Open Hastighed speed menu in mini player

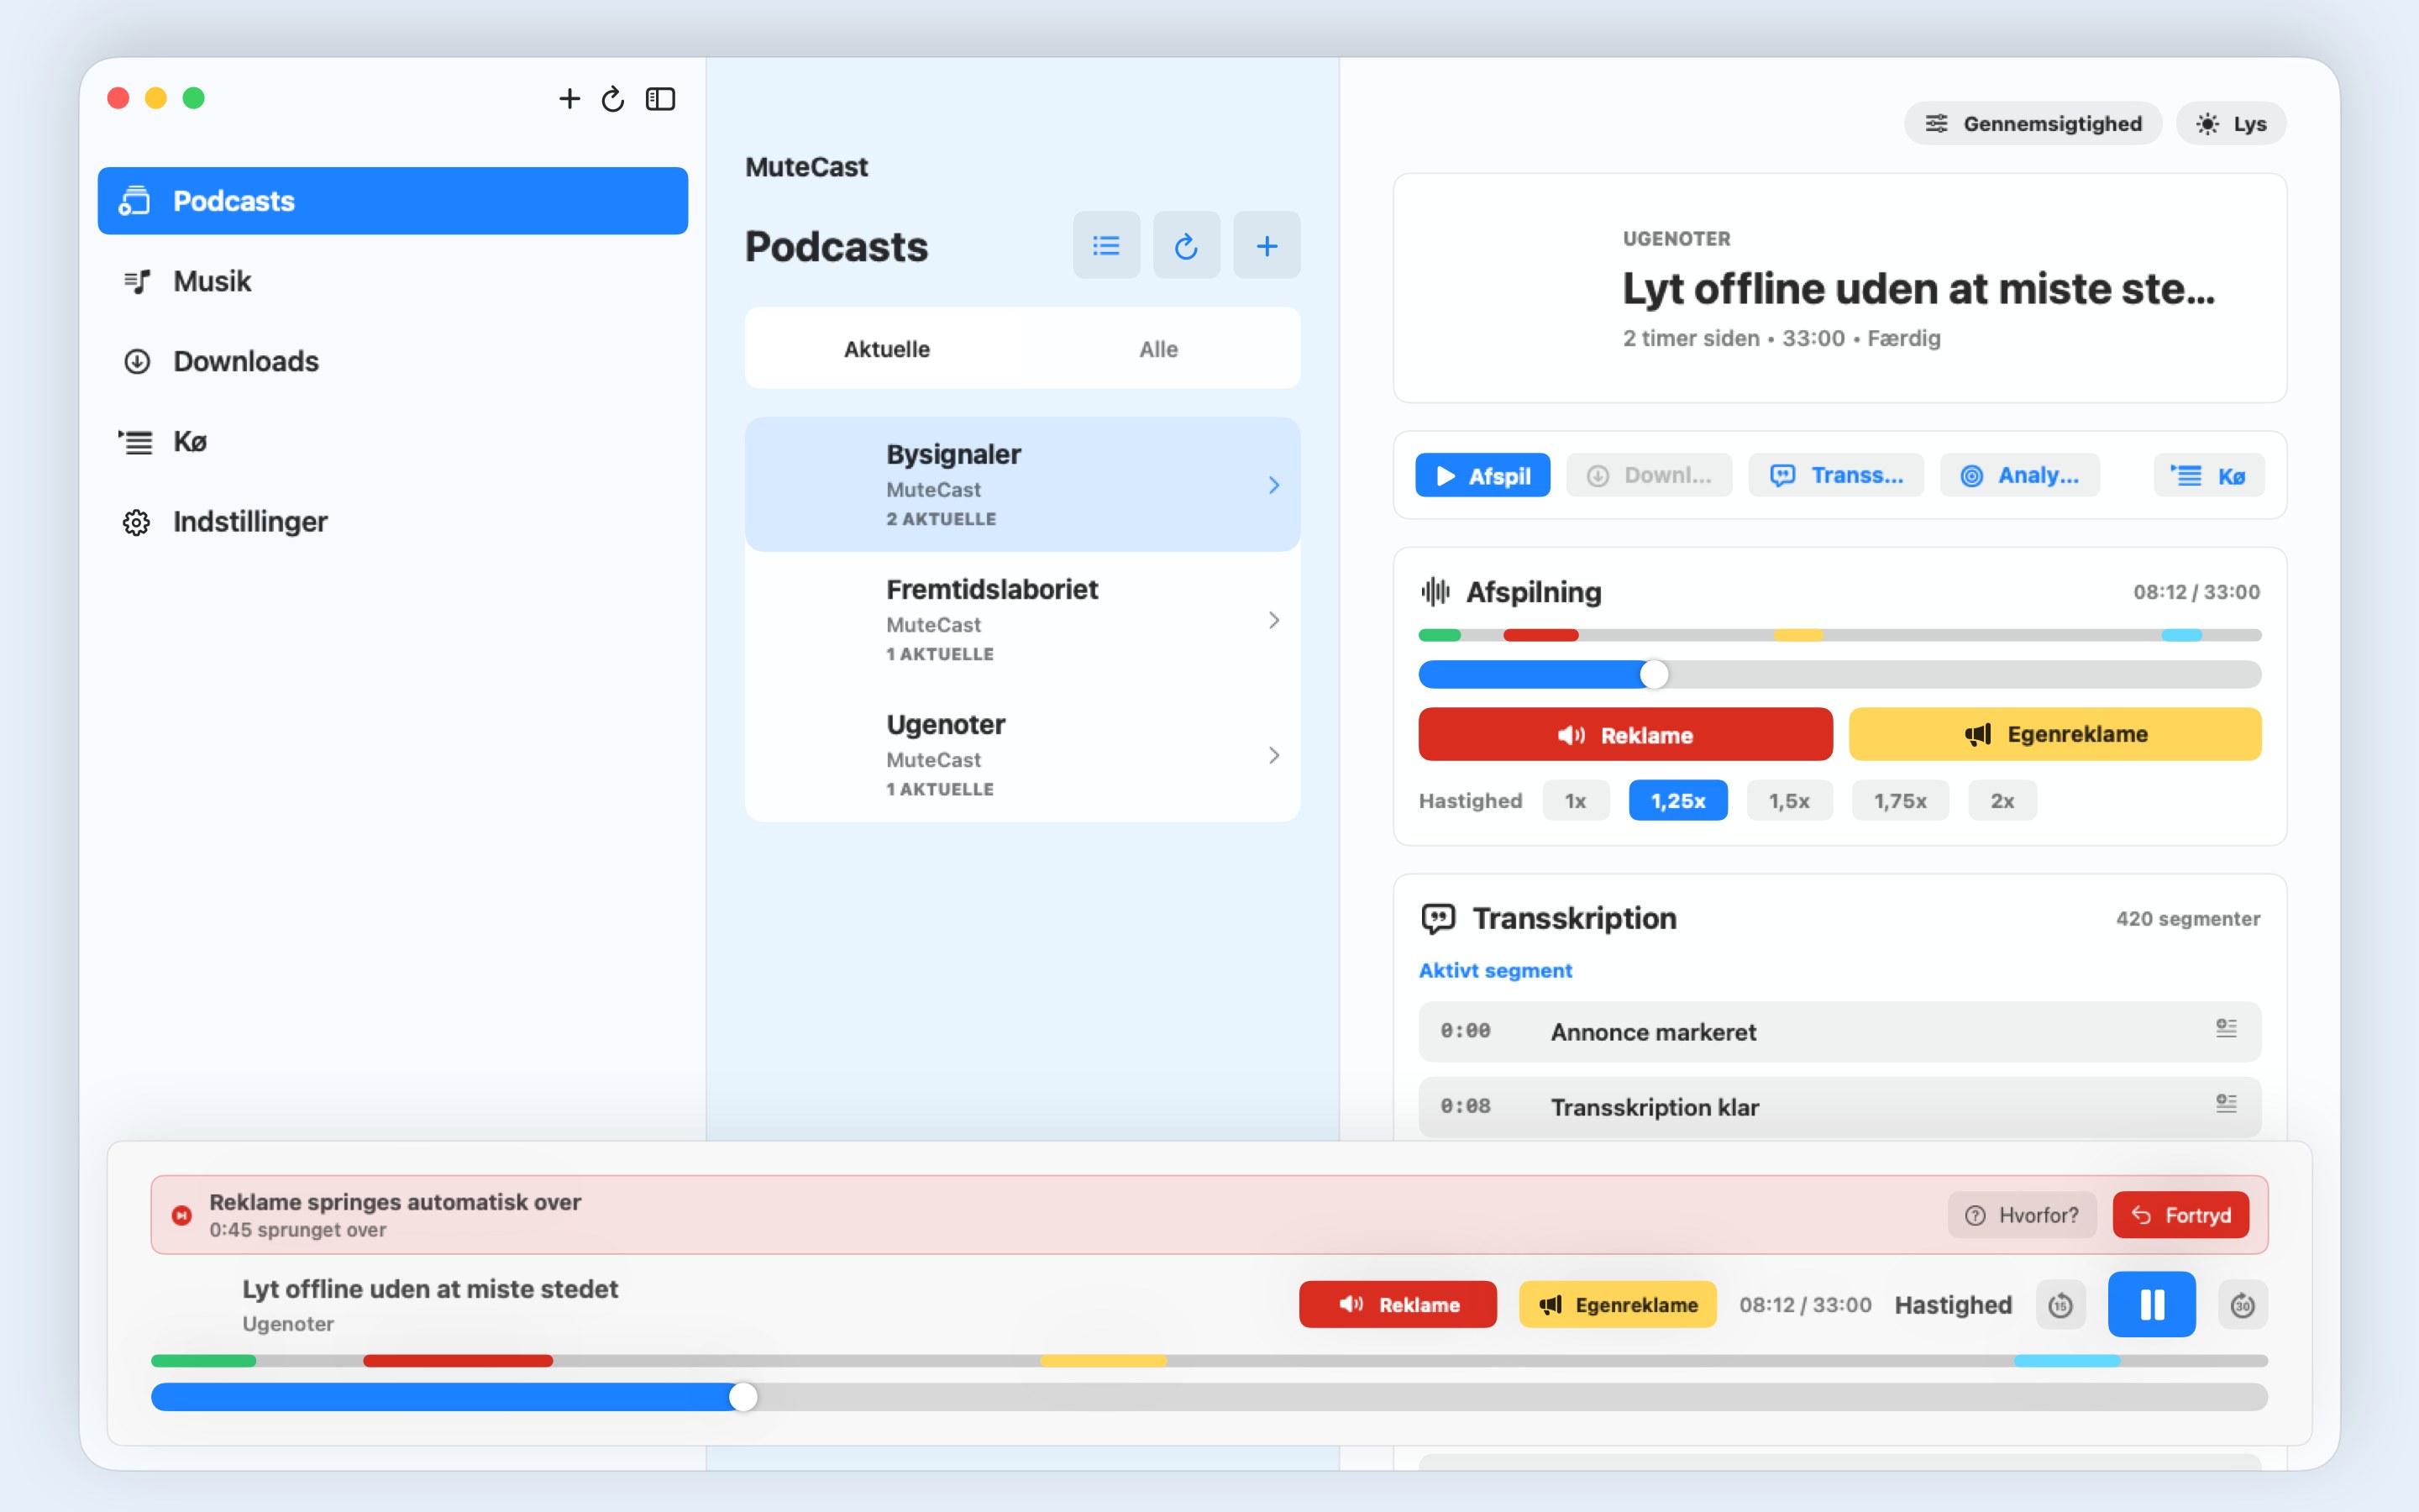pos(1953,1304)
